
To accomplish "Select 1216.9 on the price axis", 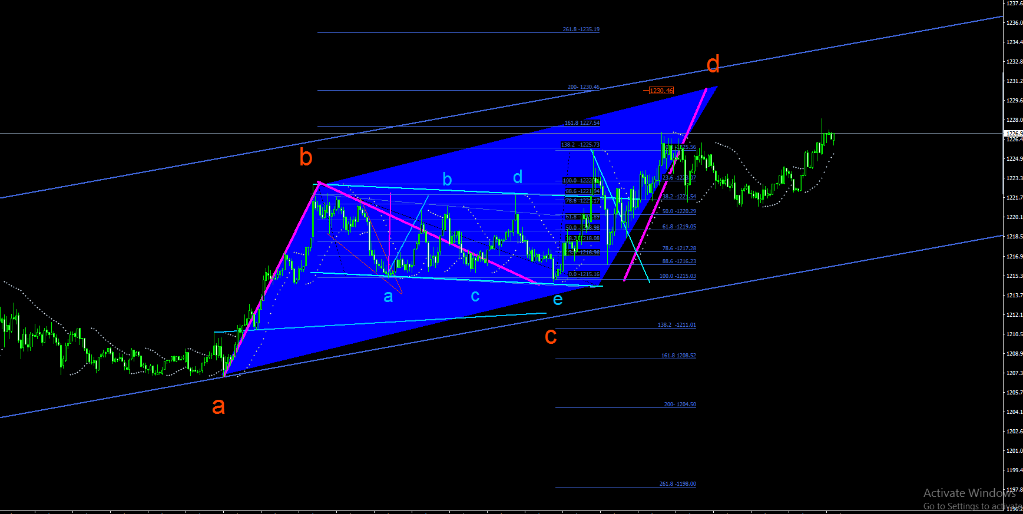I will [1014, 257].
